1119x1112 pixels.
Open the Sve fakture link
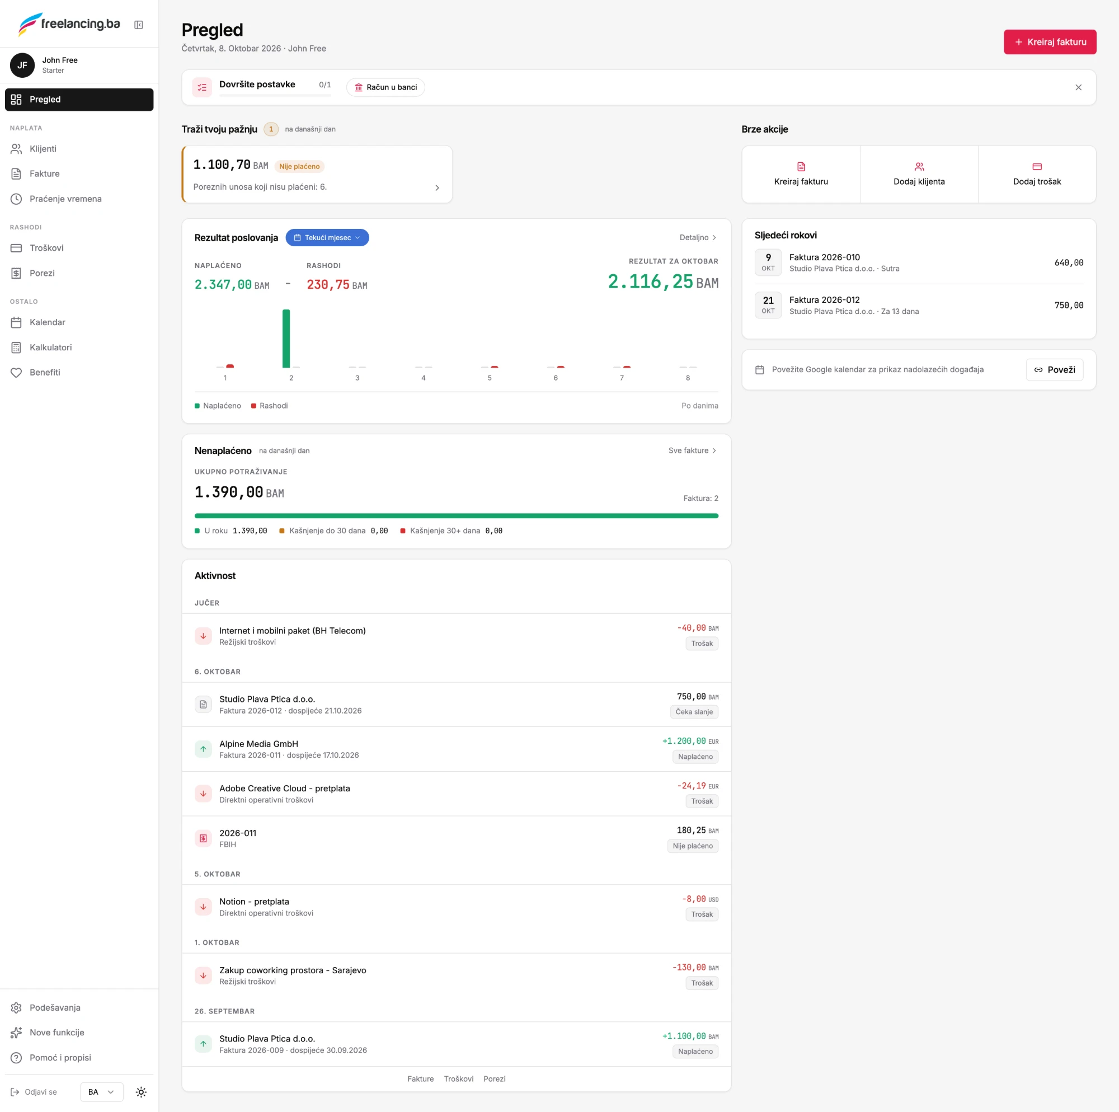click(693, 451)
